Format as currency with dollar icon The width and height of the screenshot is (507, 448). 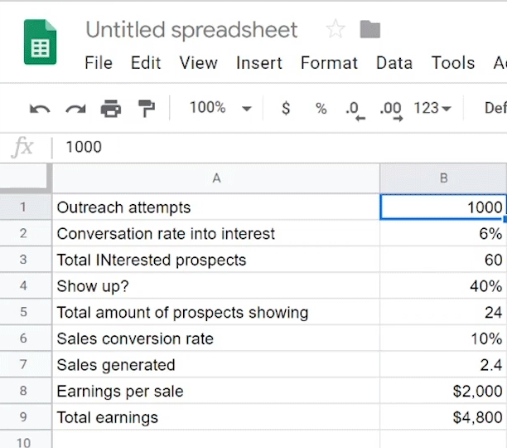pos(286,109)
